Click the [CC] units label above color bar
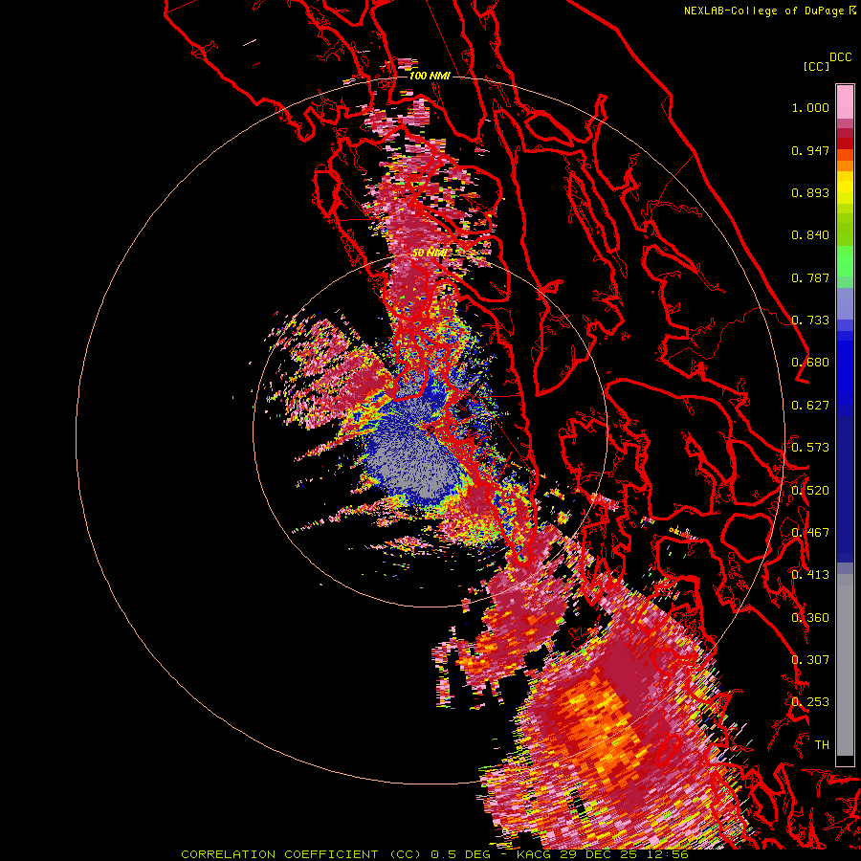The image size is (861, 861). (816, 66)
